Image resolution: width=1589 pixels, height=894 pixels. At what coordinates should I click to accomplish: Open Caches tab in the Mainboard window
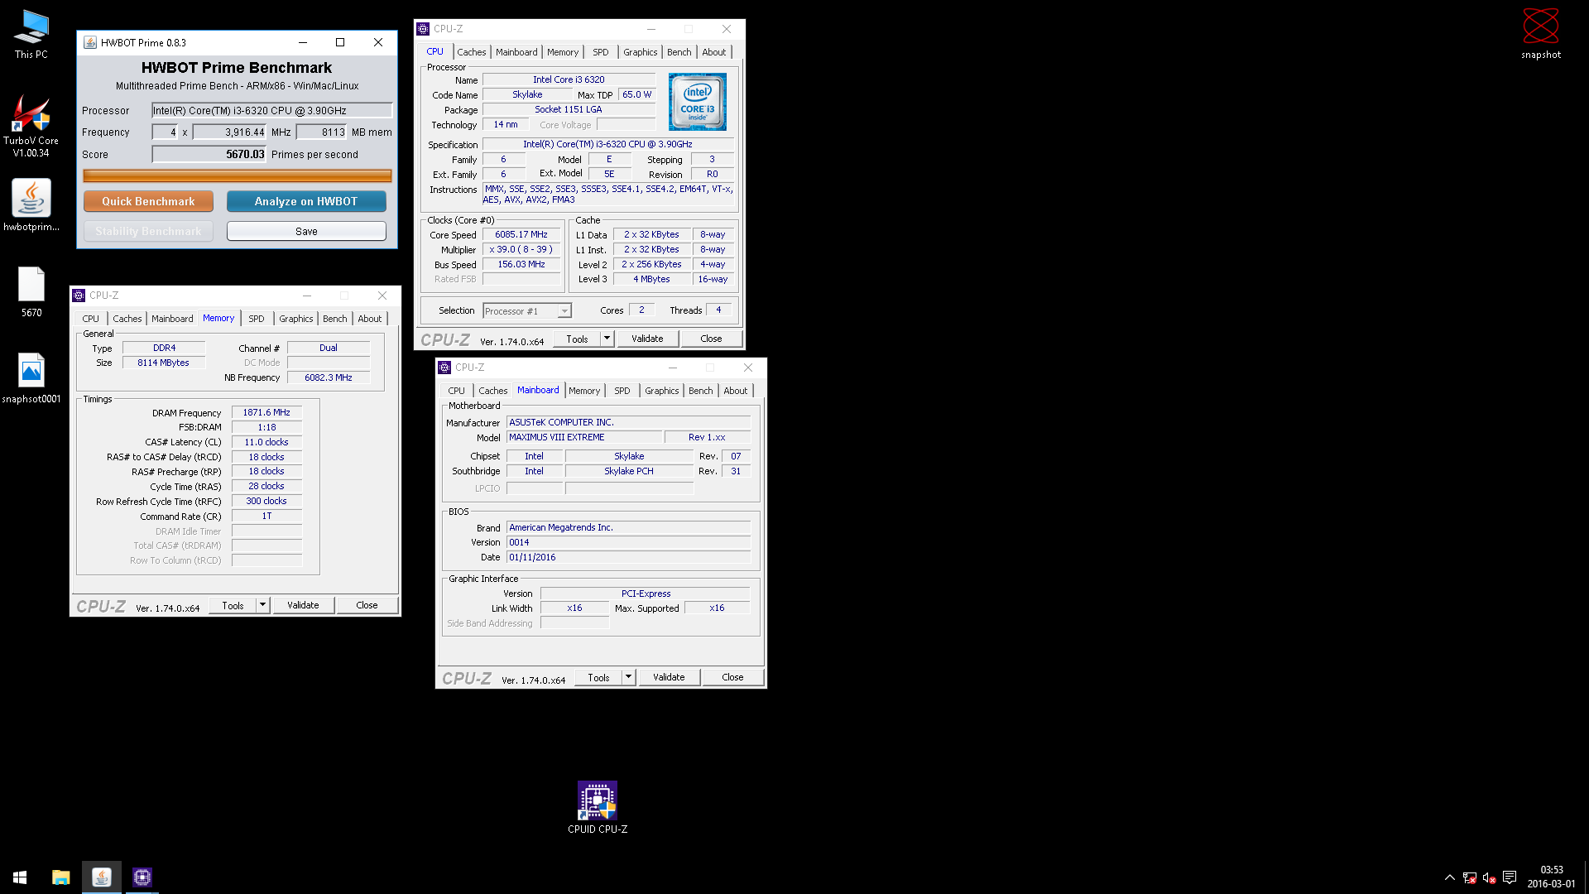(493, 391)
